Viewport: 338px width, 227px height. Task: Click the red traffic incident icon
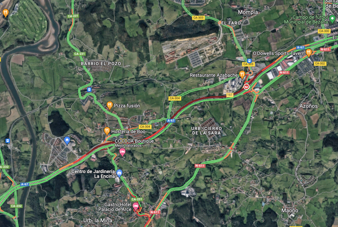coord(247,87)
